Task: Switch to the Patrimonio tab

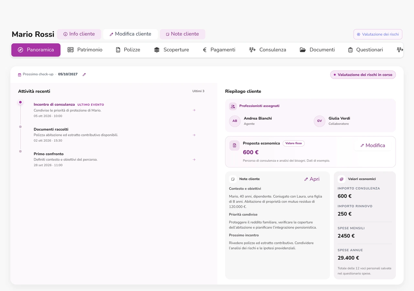Action: (x=85, y=50)
